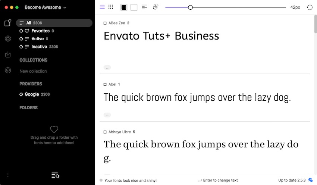
Task: Click the Abhaya Libre preview text
Action: click(x=201, y=151)
